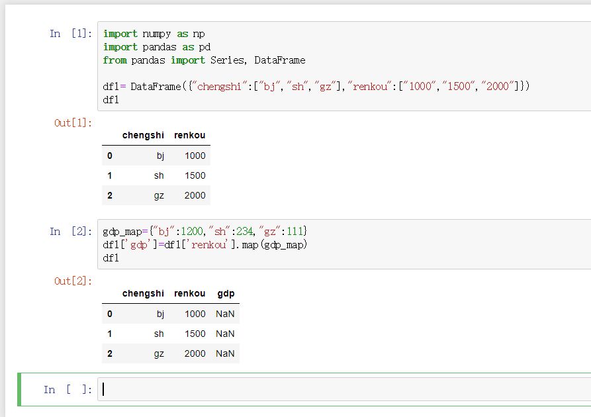Click the 'gz' cell in the Out[2] table
Viewport: 591px width, 417px height.
(x=159, y=354)
